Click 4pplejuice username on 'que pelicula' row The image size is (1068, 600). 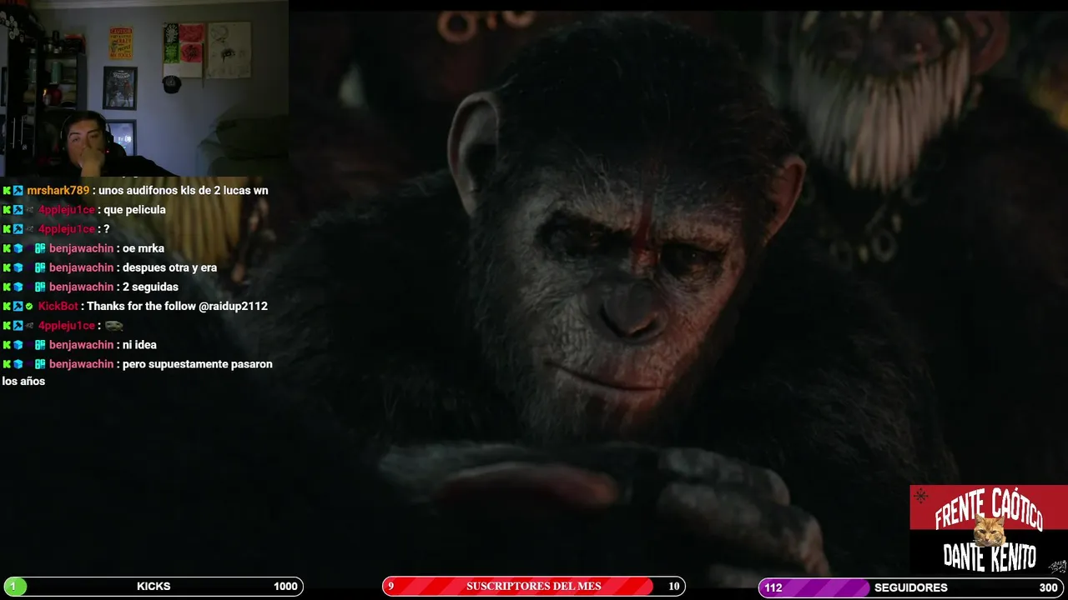pyautogui.click(x=66, y=210)
